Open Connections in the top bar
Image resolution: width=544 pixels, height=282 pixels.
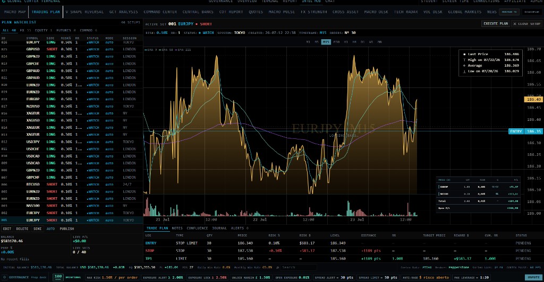(487, 2)
